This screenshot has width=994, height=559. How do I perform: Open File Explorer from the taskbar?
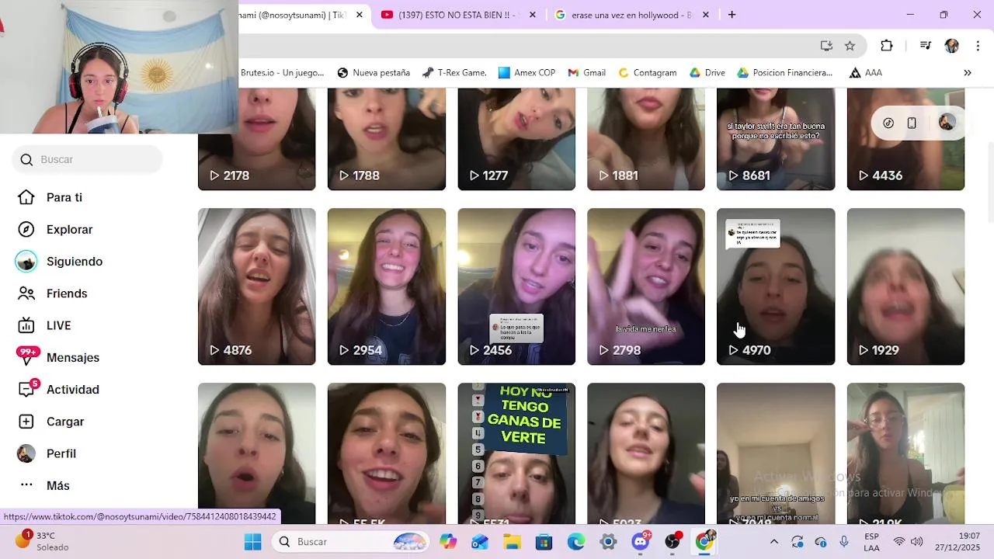coord(512,542)
